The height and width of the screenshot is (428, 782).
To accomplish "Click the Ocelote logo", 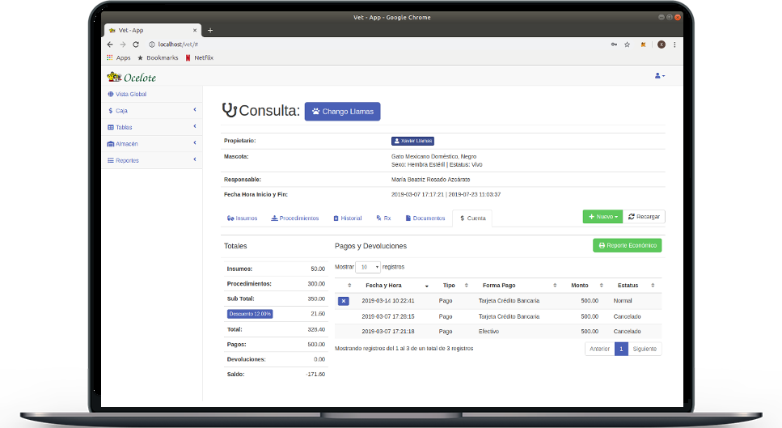I will [131, 78].
